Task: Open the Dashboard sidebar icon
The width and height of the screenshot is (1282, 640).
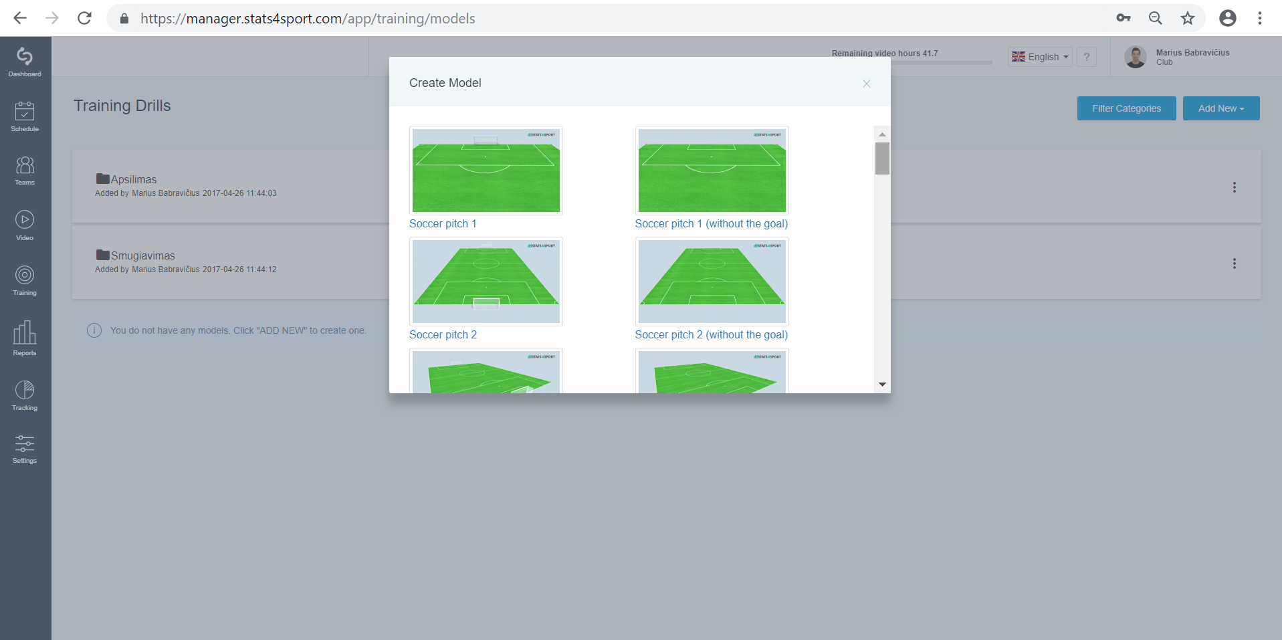Action: pos(25,62)
